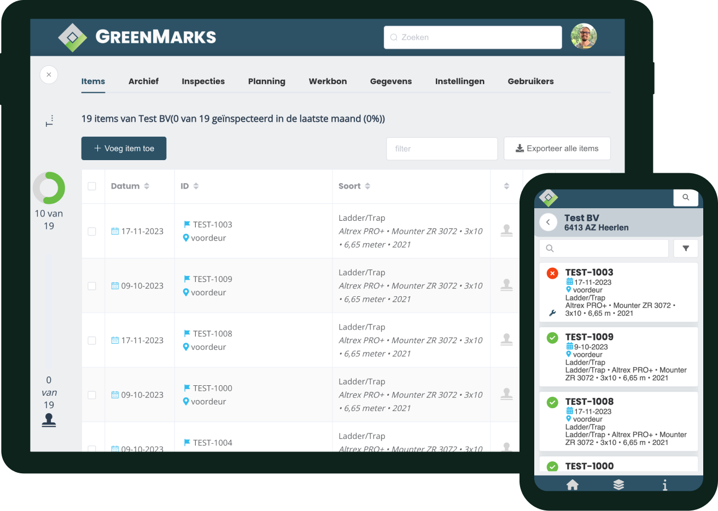
Task: Open the Gebruikers tab
Action: coord(530,81)
